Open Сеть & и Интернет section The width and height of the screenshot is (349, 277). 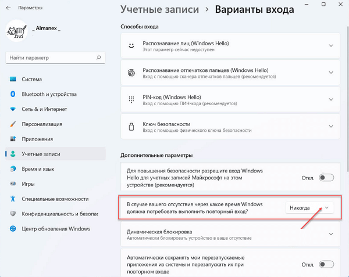coord(55,109)
